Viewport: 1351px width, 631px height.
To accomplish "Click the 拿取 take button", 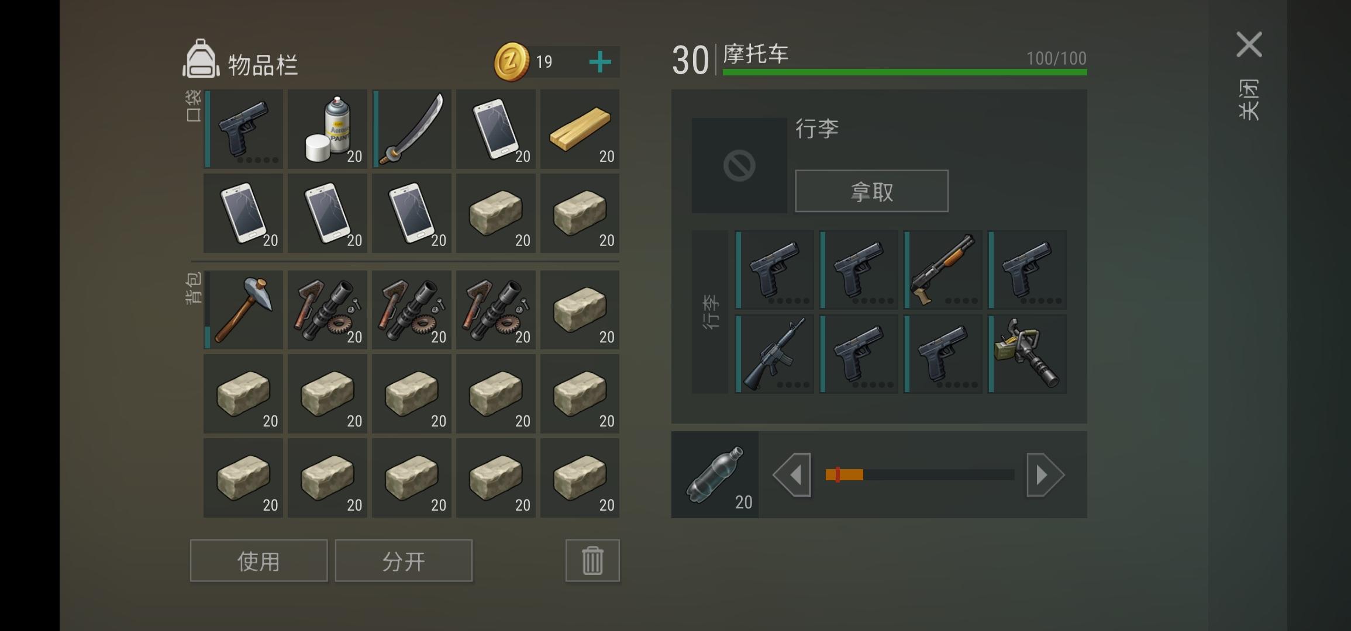I will 871,191.
